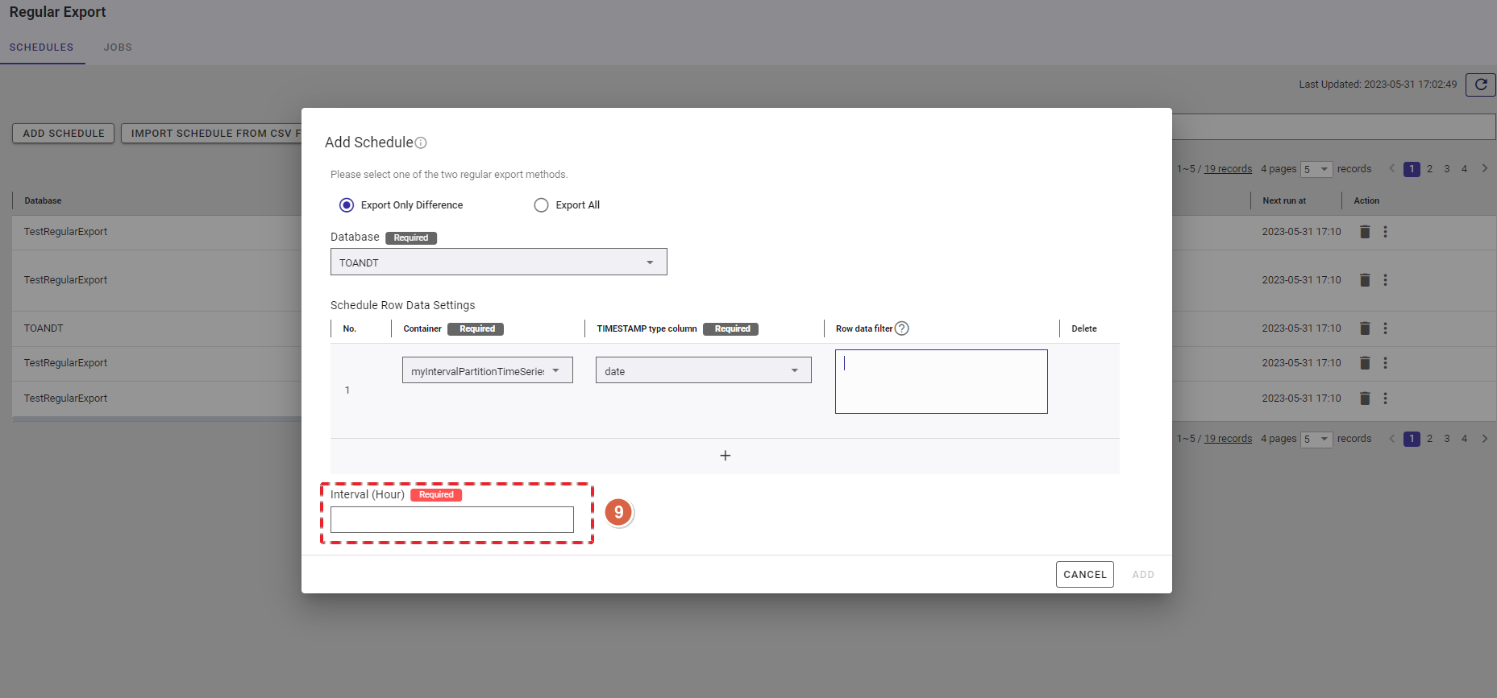Click trash icon in the first table row
Image resolution: width=1497 pixels, height=698 pixels.
pyautogui.click(x=1365, y=232)
